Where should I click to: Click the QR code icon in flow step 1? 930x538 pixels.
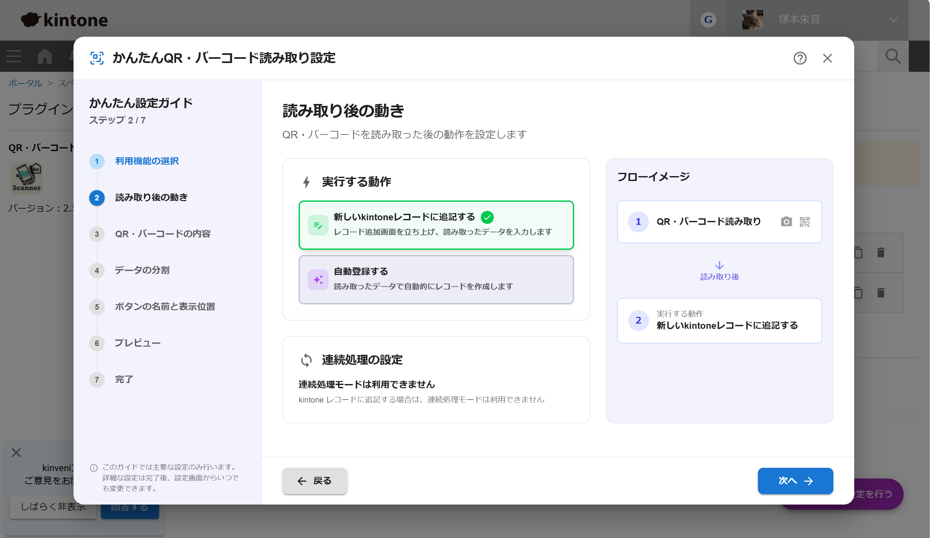tap(804, 222)
